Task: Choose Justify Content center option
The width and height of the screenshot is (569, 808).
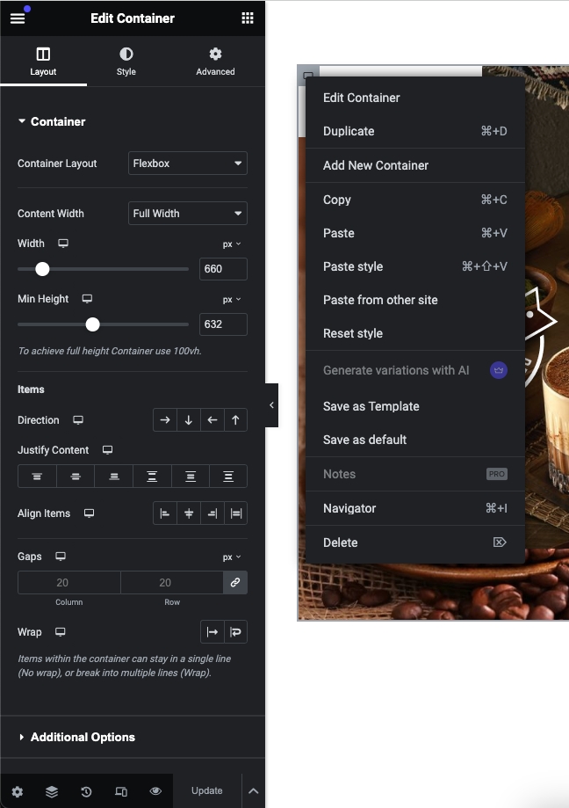Action: pos(76,477)
